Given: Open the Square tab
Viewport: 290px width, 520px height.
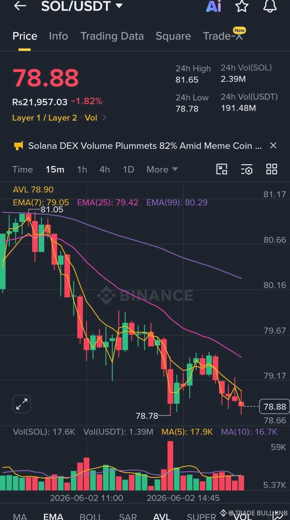Looking at the screenshot, I should (173, 36).
